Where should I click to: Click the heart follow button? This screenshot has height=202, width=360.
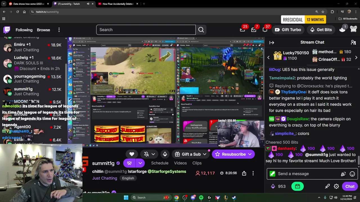coord(132,154)
